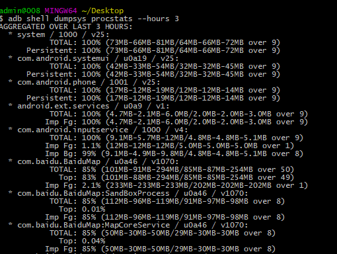Click the TOTAL line under com.android.inputservice
337x254 pixels.
pyautogui.click(x=176, y=138)
